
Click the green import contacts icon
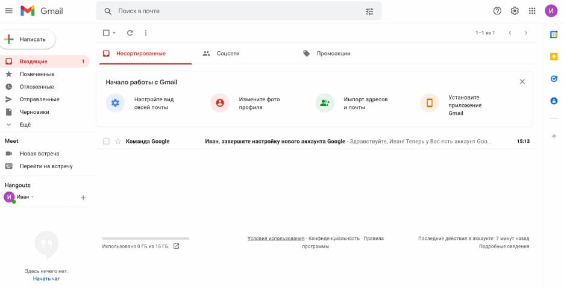click(x=325, y=103)
